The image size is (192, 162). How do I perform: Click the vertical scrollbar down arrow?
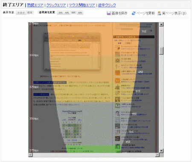click(161, 151)
